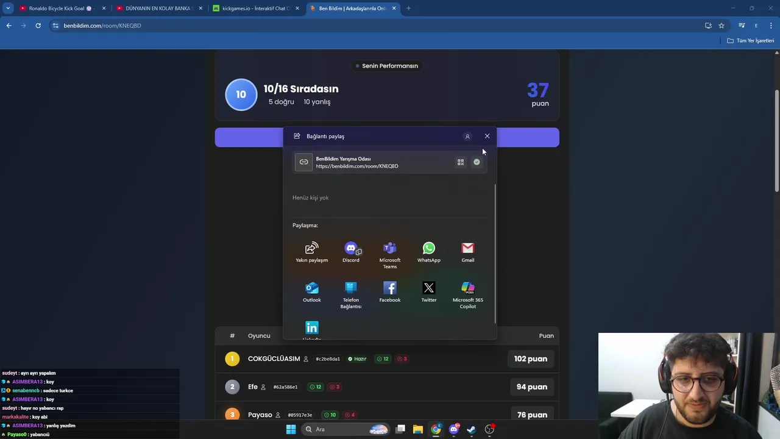Close the kickgames.io tab
Screen dimensions: 780x439
[x=297, y=9]
